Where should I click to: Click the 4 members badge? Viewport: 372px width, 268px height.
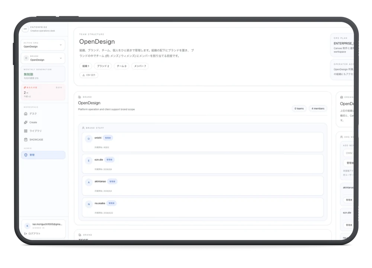click(x=318, y=109)
